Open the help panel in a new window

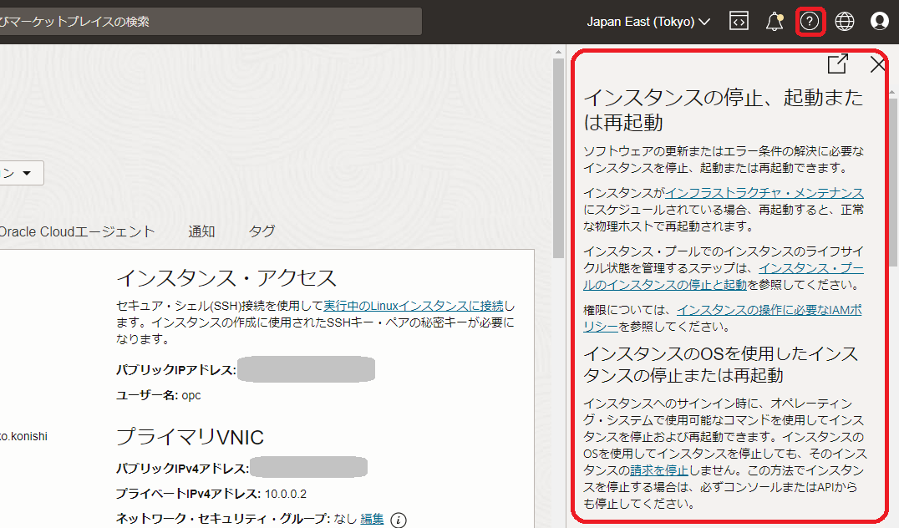[x=838, y=63]
